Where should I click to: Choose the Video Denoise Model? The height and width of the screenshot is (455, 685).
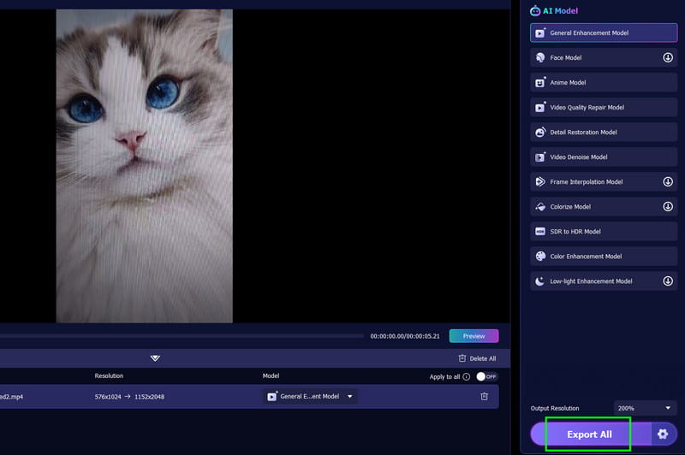(x=604, y=157)
